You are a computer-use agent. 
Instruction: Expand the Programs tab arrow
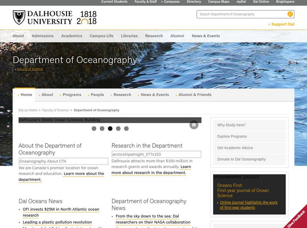coord(60,94)
